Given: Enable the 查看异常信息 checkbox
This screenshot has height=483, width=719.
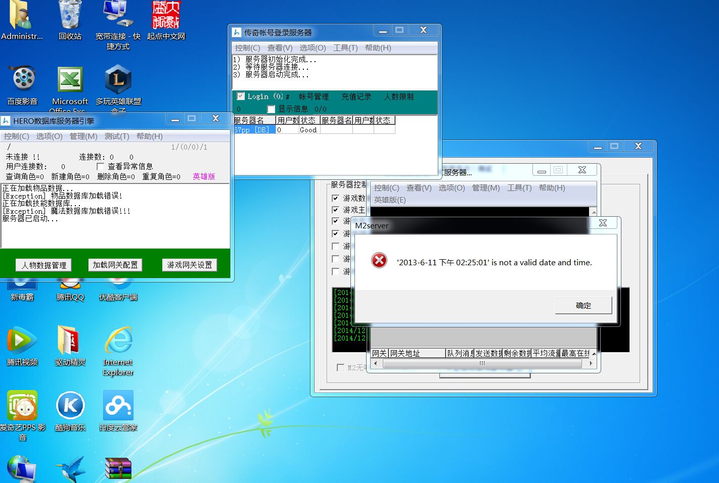Looking at the screenshot, I should click(x=100, y=166).
